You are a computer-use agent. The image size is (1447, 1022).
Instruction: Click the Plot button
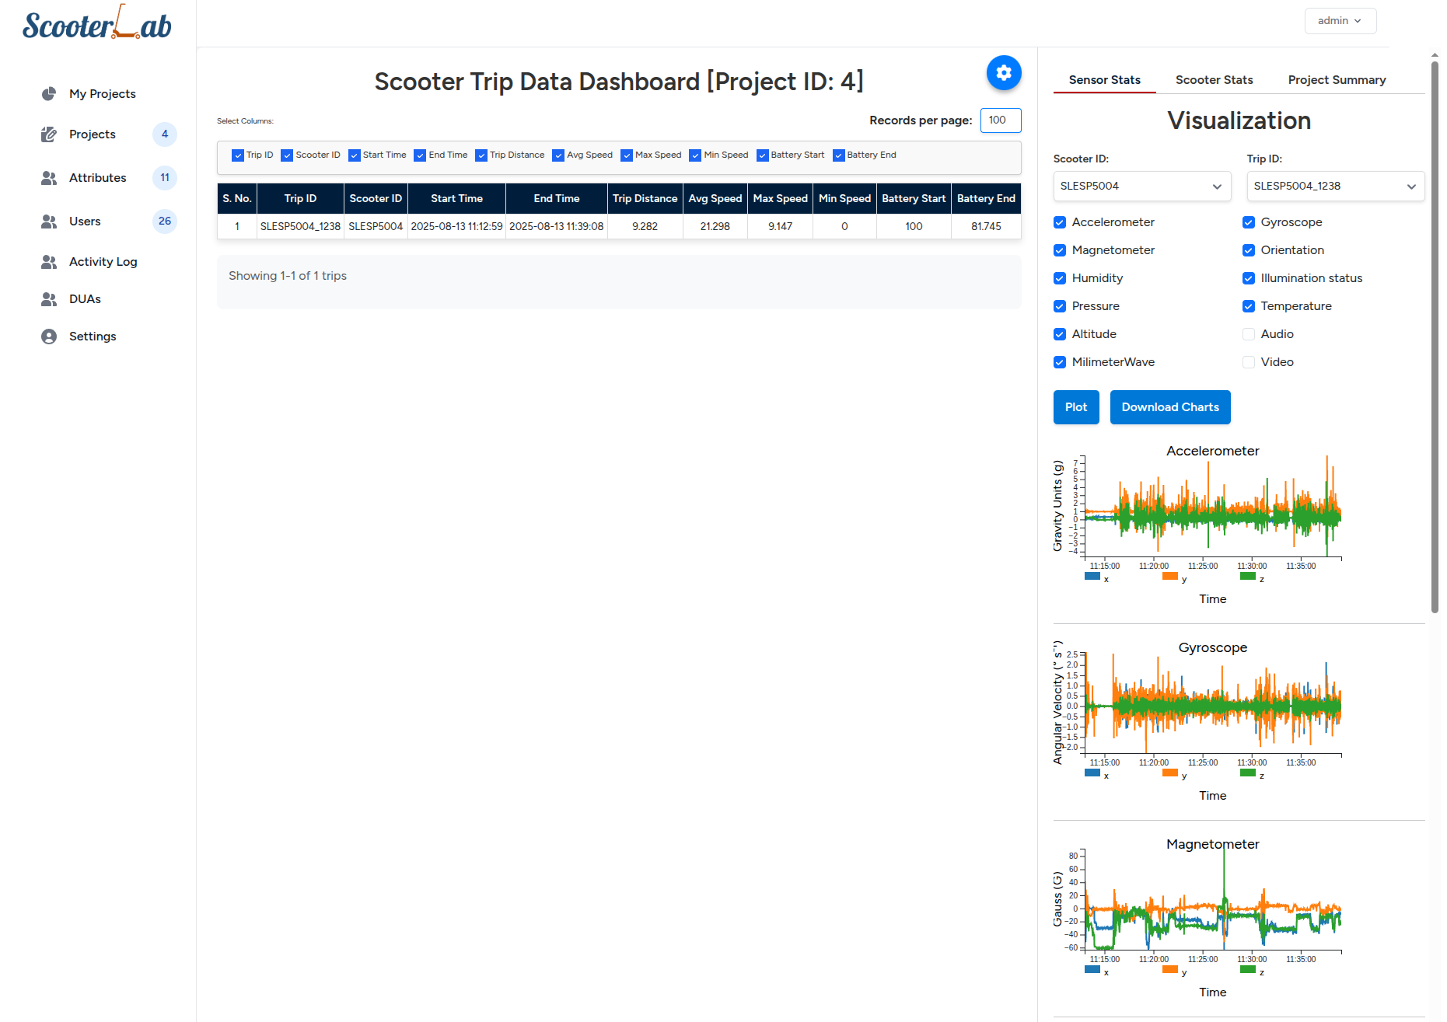(1075, 407)
